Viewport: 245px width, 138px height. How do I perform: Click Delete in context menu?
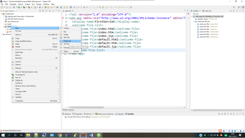36,47
